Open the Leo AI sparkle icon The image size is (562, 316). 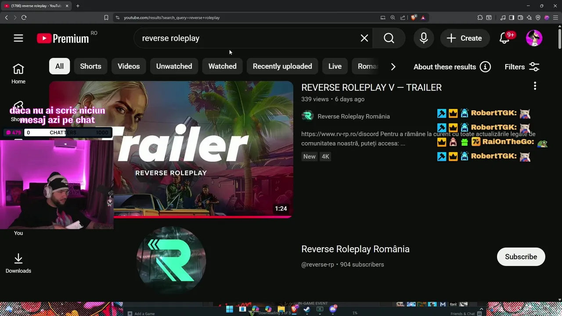pyautogui.click(x=529, y=18)
